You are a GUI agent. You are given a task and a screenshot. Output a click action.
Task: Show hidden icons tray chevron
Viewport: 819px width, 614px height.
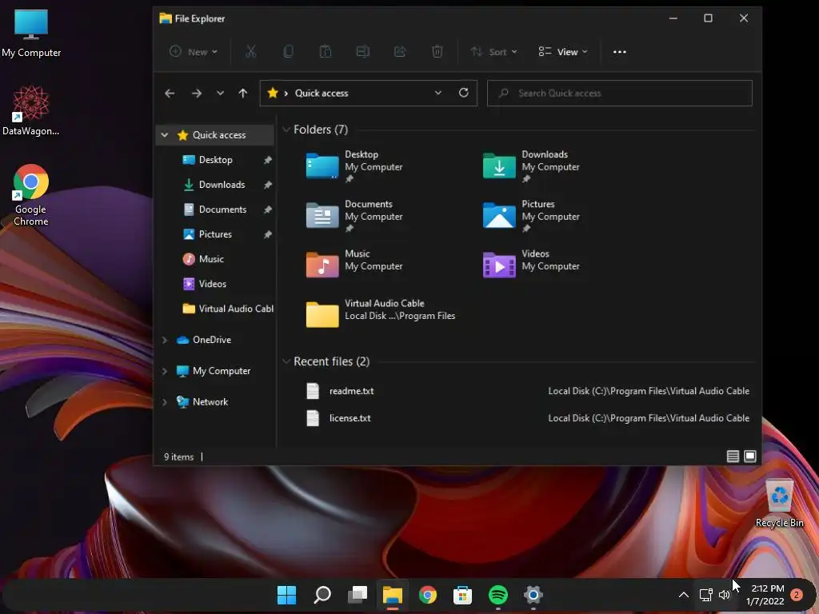(683, 595)
